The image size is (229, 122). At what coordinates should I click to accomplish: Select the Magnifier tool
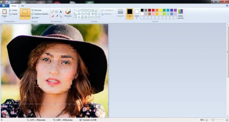[x=61, y=16]
